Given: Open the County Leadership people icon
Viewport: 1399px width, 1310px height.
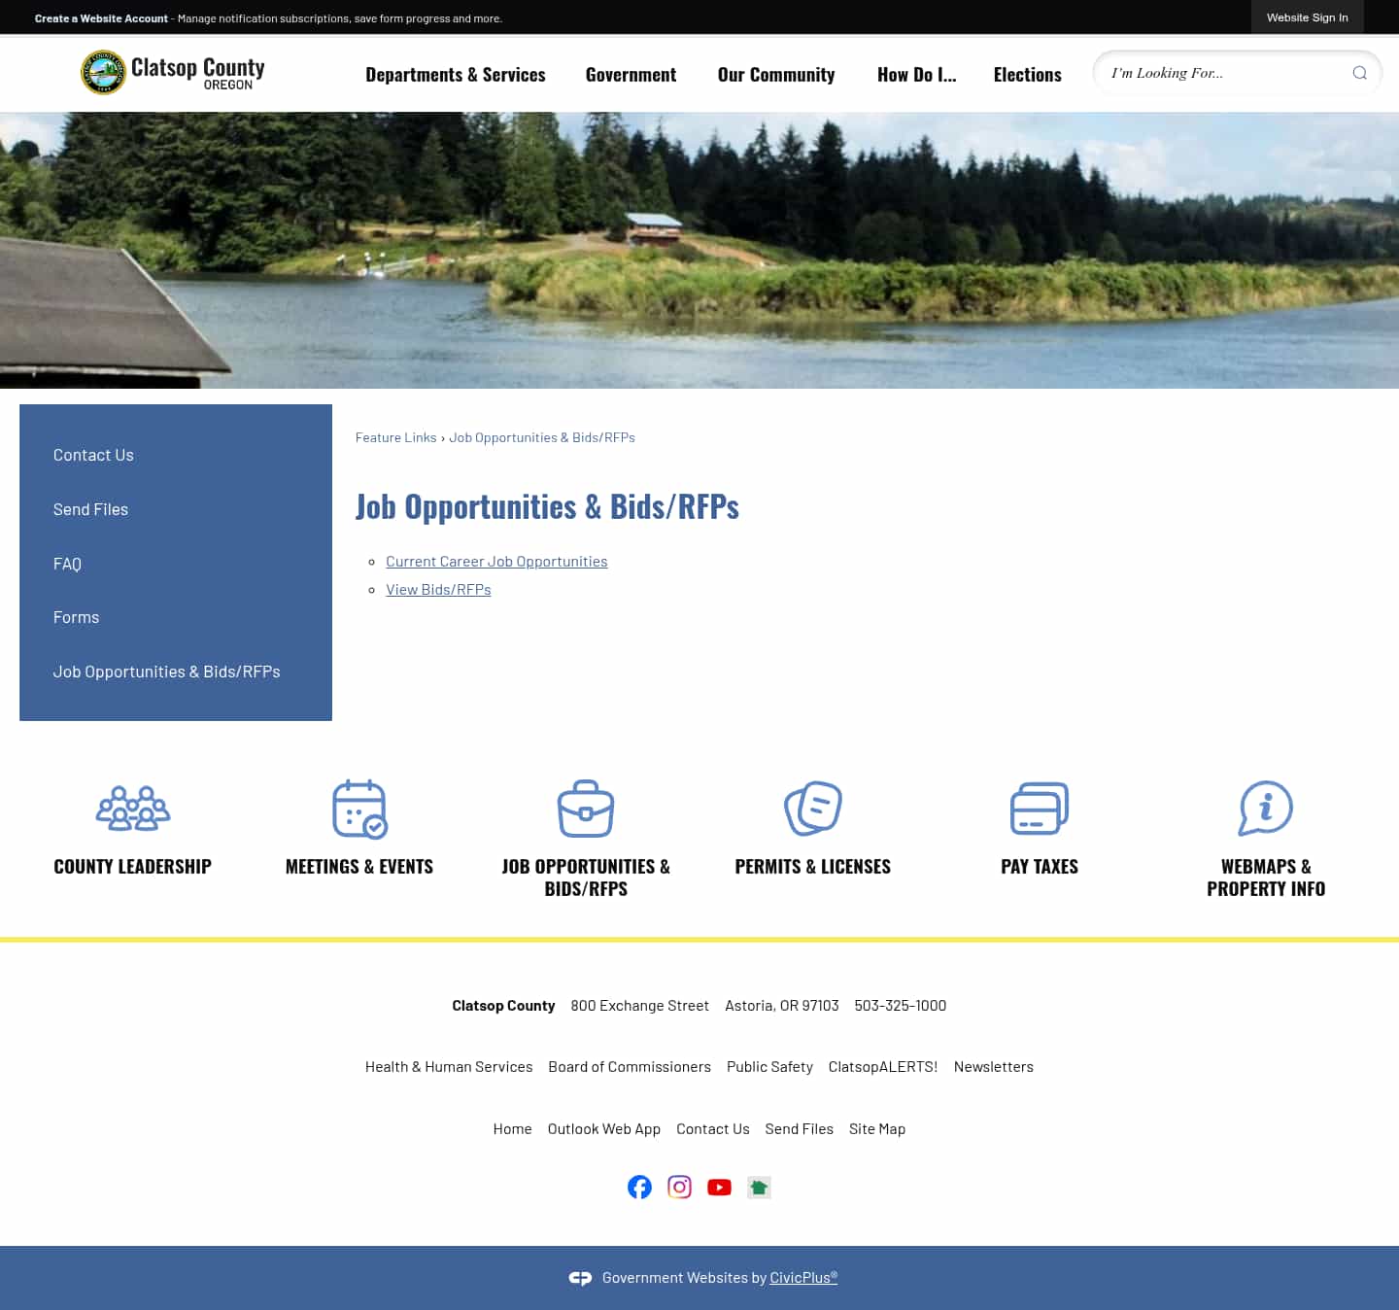Looking at the screenshot, I should (133, 809).
